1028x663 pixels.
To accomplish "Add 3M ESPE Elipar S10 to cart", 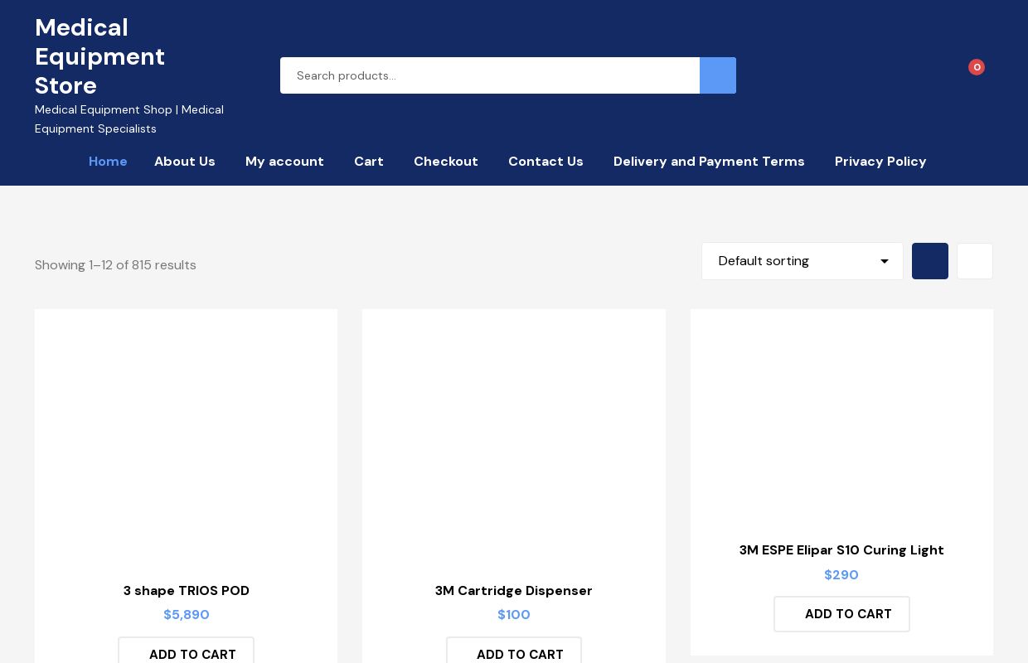I will (x=841, y=614).
